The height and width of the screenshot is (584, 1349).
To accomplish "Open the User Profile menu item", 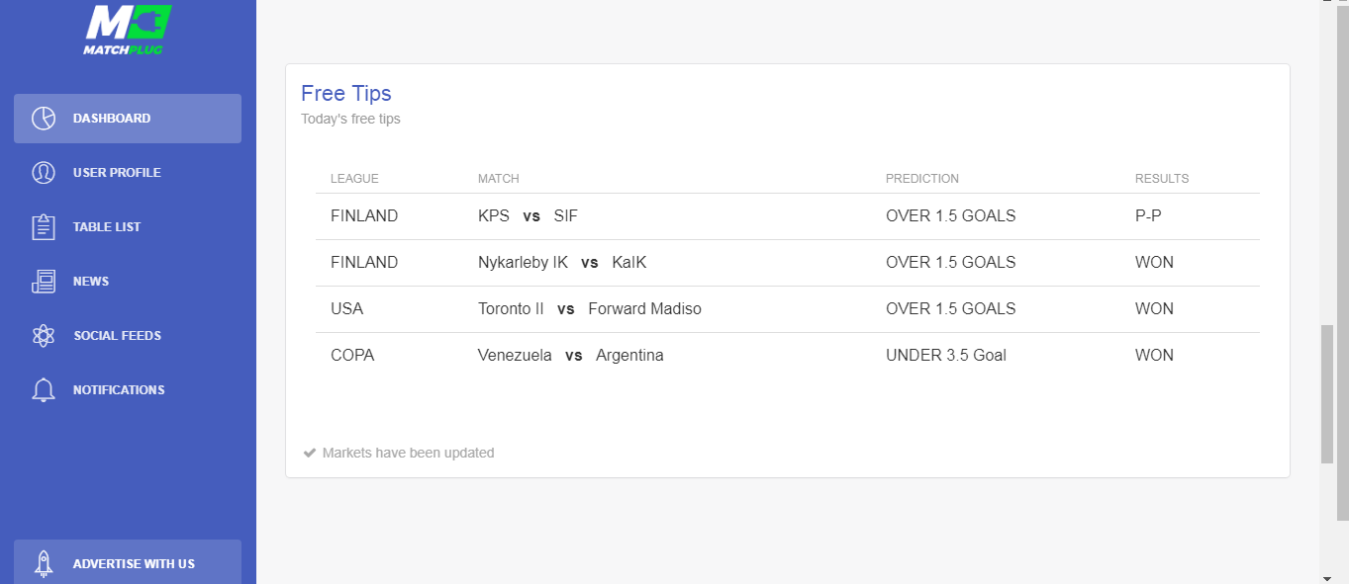I will point(128,173).
